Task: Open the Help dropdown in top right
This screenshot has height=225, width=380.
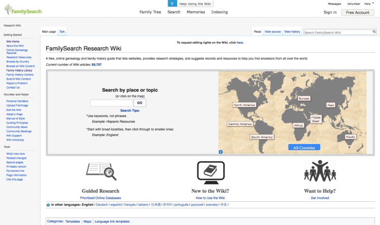Action: point(369,4)
